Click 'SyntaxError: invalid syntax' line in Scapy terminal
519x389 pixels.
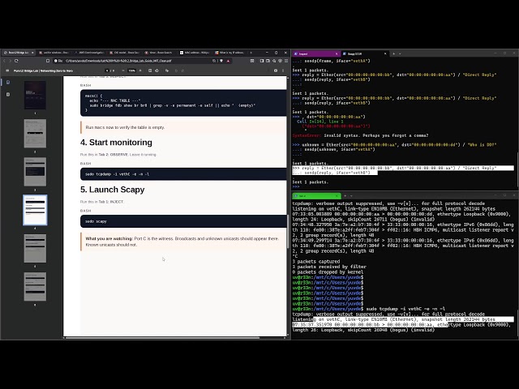pyautogui.click(x=360, y=135)
